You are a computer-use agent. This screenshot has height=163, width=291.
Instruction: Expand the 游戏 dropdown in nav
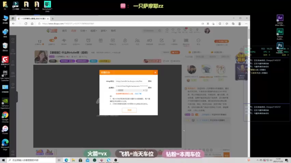click(x=104, y=31)
